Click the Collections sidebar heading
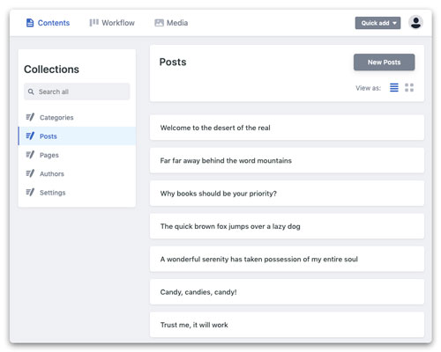Image resolution: width=441 pixels, height=352 pixels. point(51,70)
